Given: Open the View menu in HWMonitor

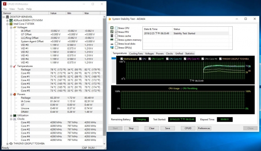Looking at the screenshot, I should pyautogui.click(x=12, y=9).
